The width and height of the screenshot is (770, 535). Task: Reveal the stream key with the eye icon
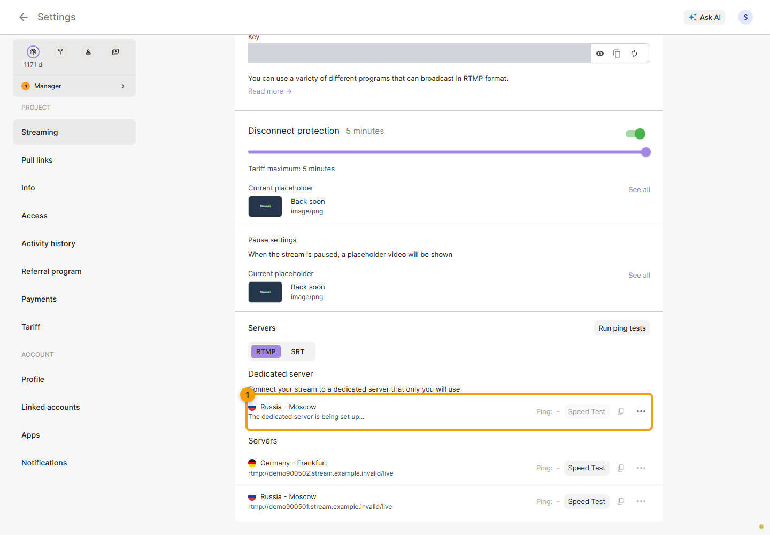coord(600,53)
